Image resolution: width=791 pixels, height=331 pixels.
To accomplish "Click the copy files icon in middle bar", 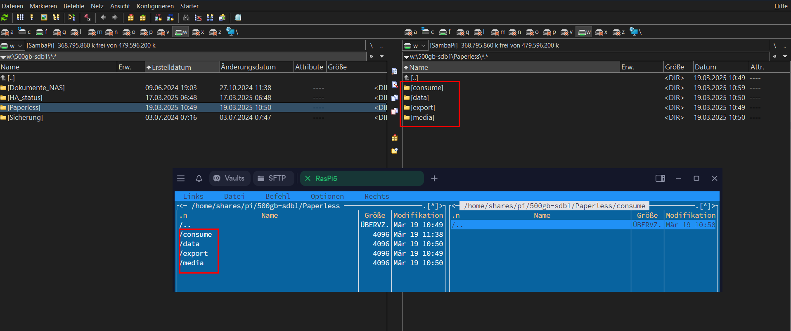I will click(x=395, y=98).
